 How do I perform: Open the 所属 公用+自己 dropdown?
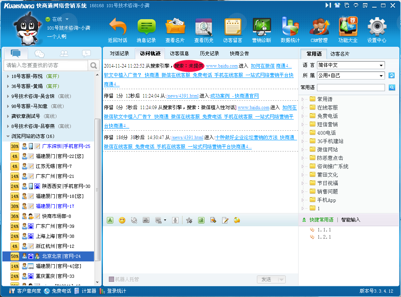coord(351,75)
